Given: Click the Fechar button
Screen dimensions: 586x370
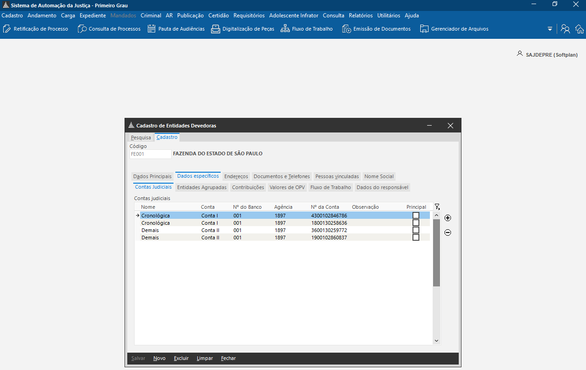Looking at the screenshot, I should point(228,358).
